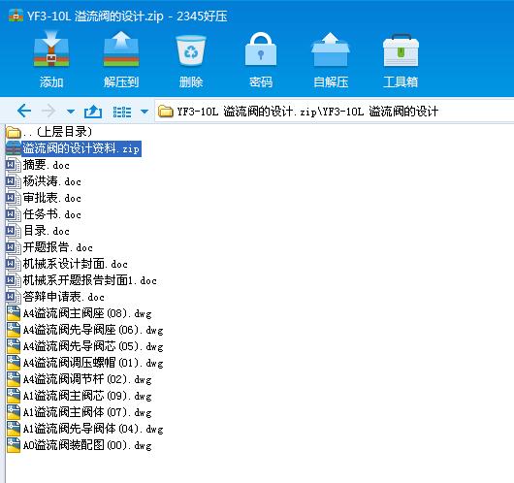Click the Word icon beside 开题报告.doc
The height and width of the screenshot is (483, 514).
(x=14, y=247)
